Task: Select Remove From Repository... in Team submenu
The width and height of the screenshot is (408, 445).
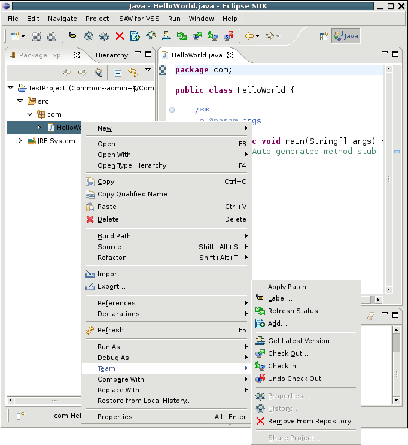Action: tap(306, 421)
